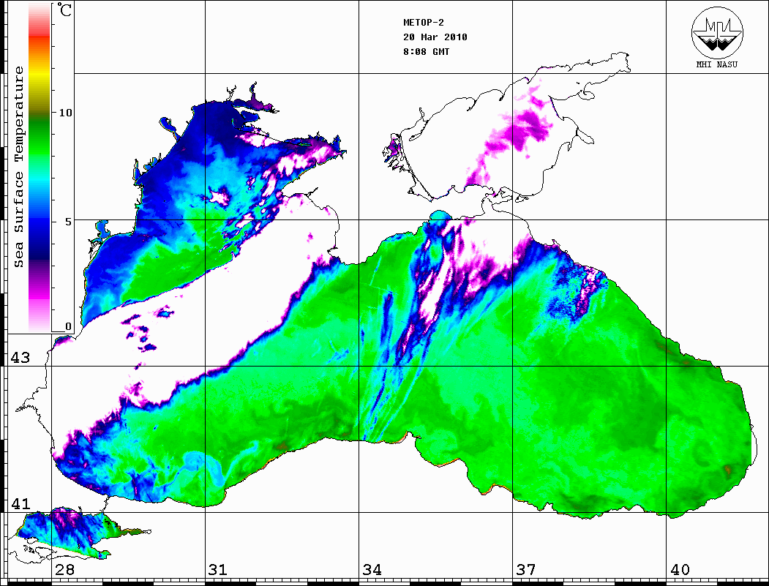This screenshot has height=586, width=769.
Task: Click the 'METOP-2' satellite label
Action: (423, 22)
